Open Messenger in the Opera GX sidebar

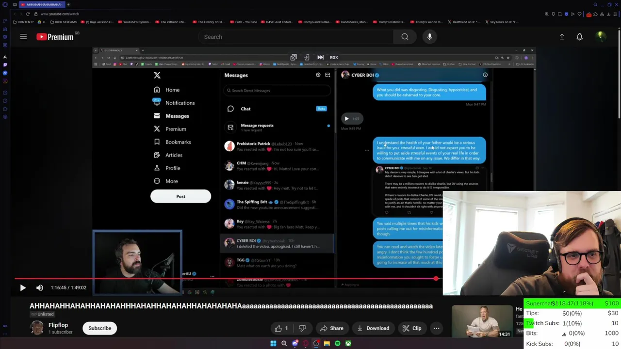(5, 73)
